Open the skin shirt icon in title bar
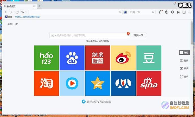This screenshot has width=195, height=117. point(175,3)
